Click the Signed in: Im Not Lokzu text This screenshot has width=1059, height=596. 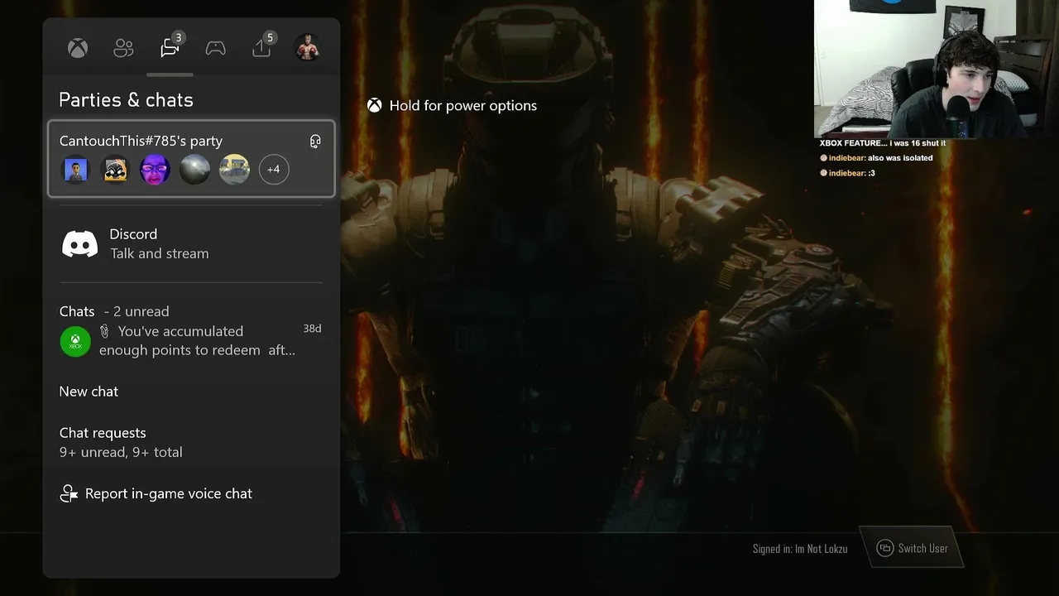(x=800, y=549)
